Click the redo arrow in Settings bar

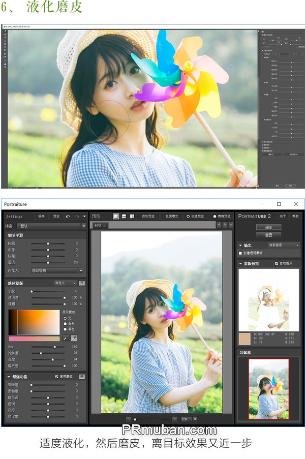[77, 216]
